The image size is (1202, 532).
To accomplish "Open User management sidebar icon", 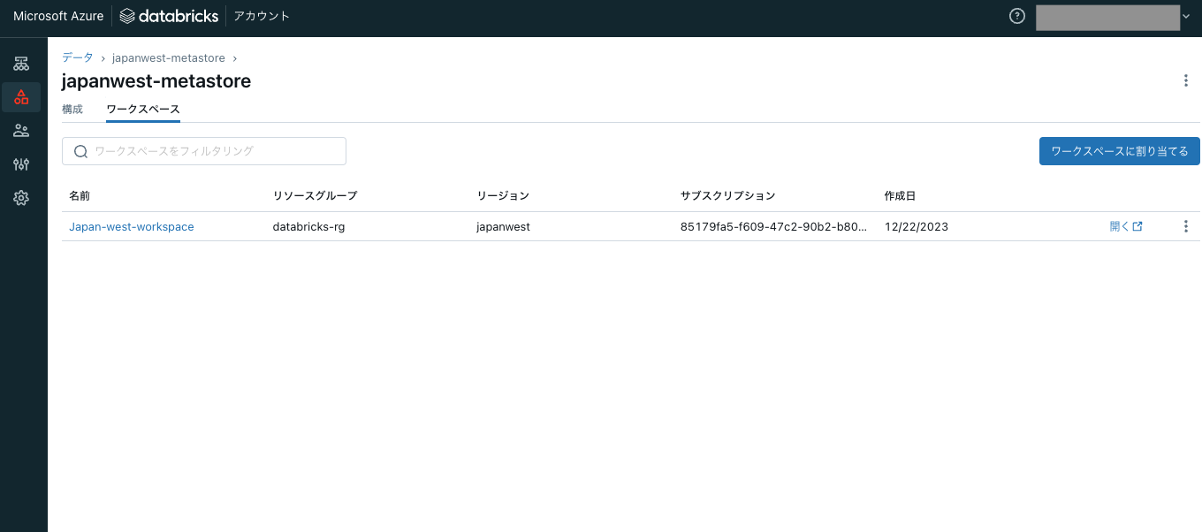I will tap(21, 131).
